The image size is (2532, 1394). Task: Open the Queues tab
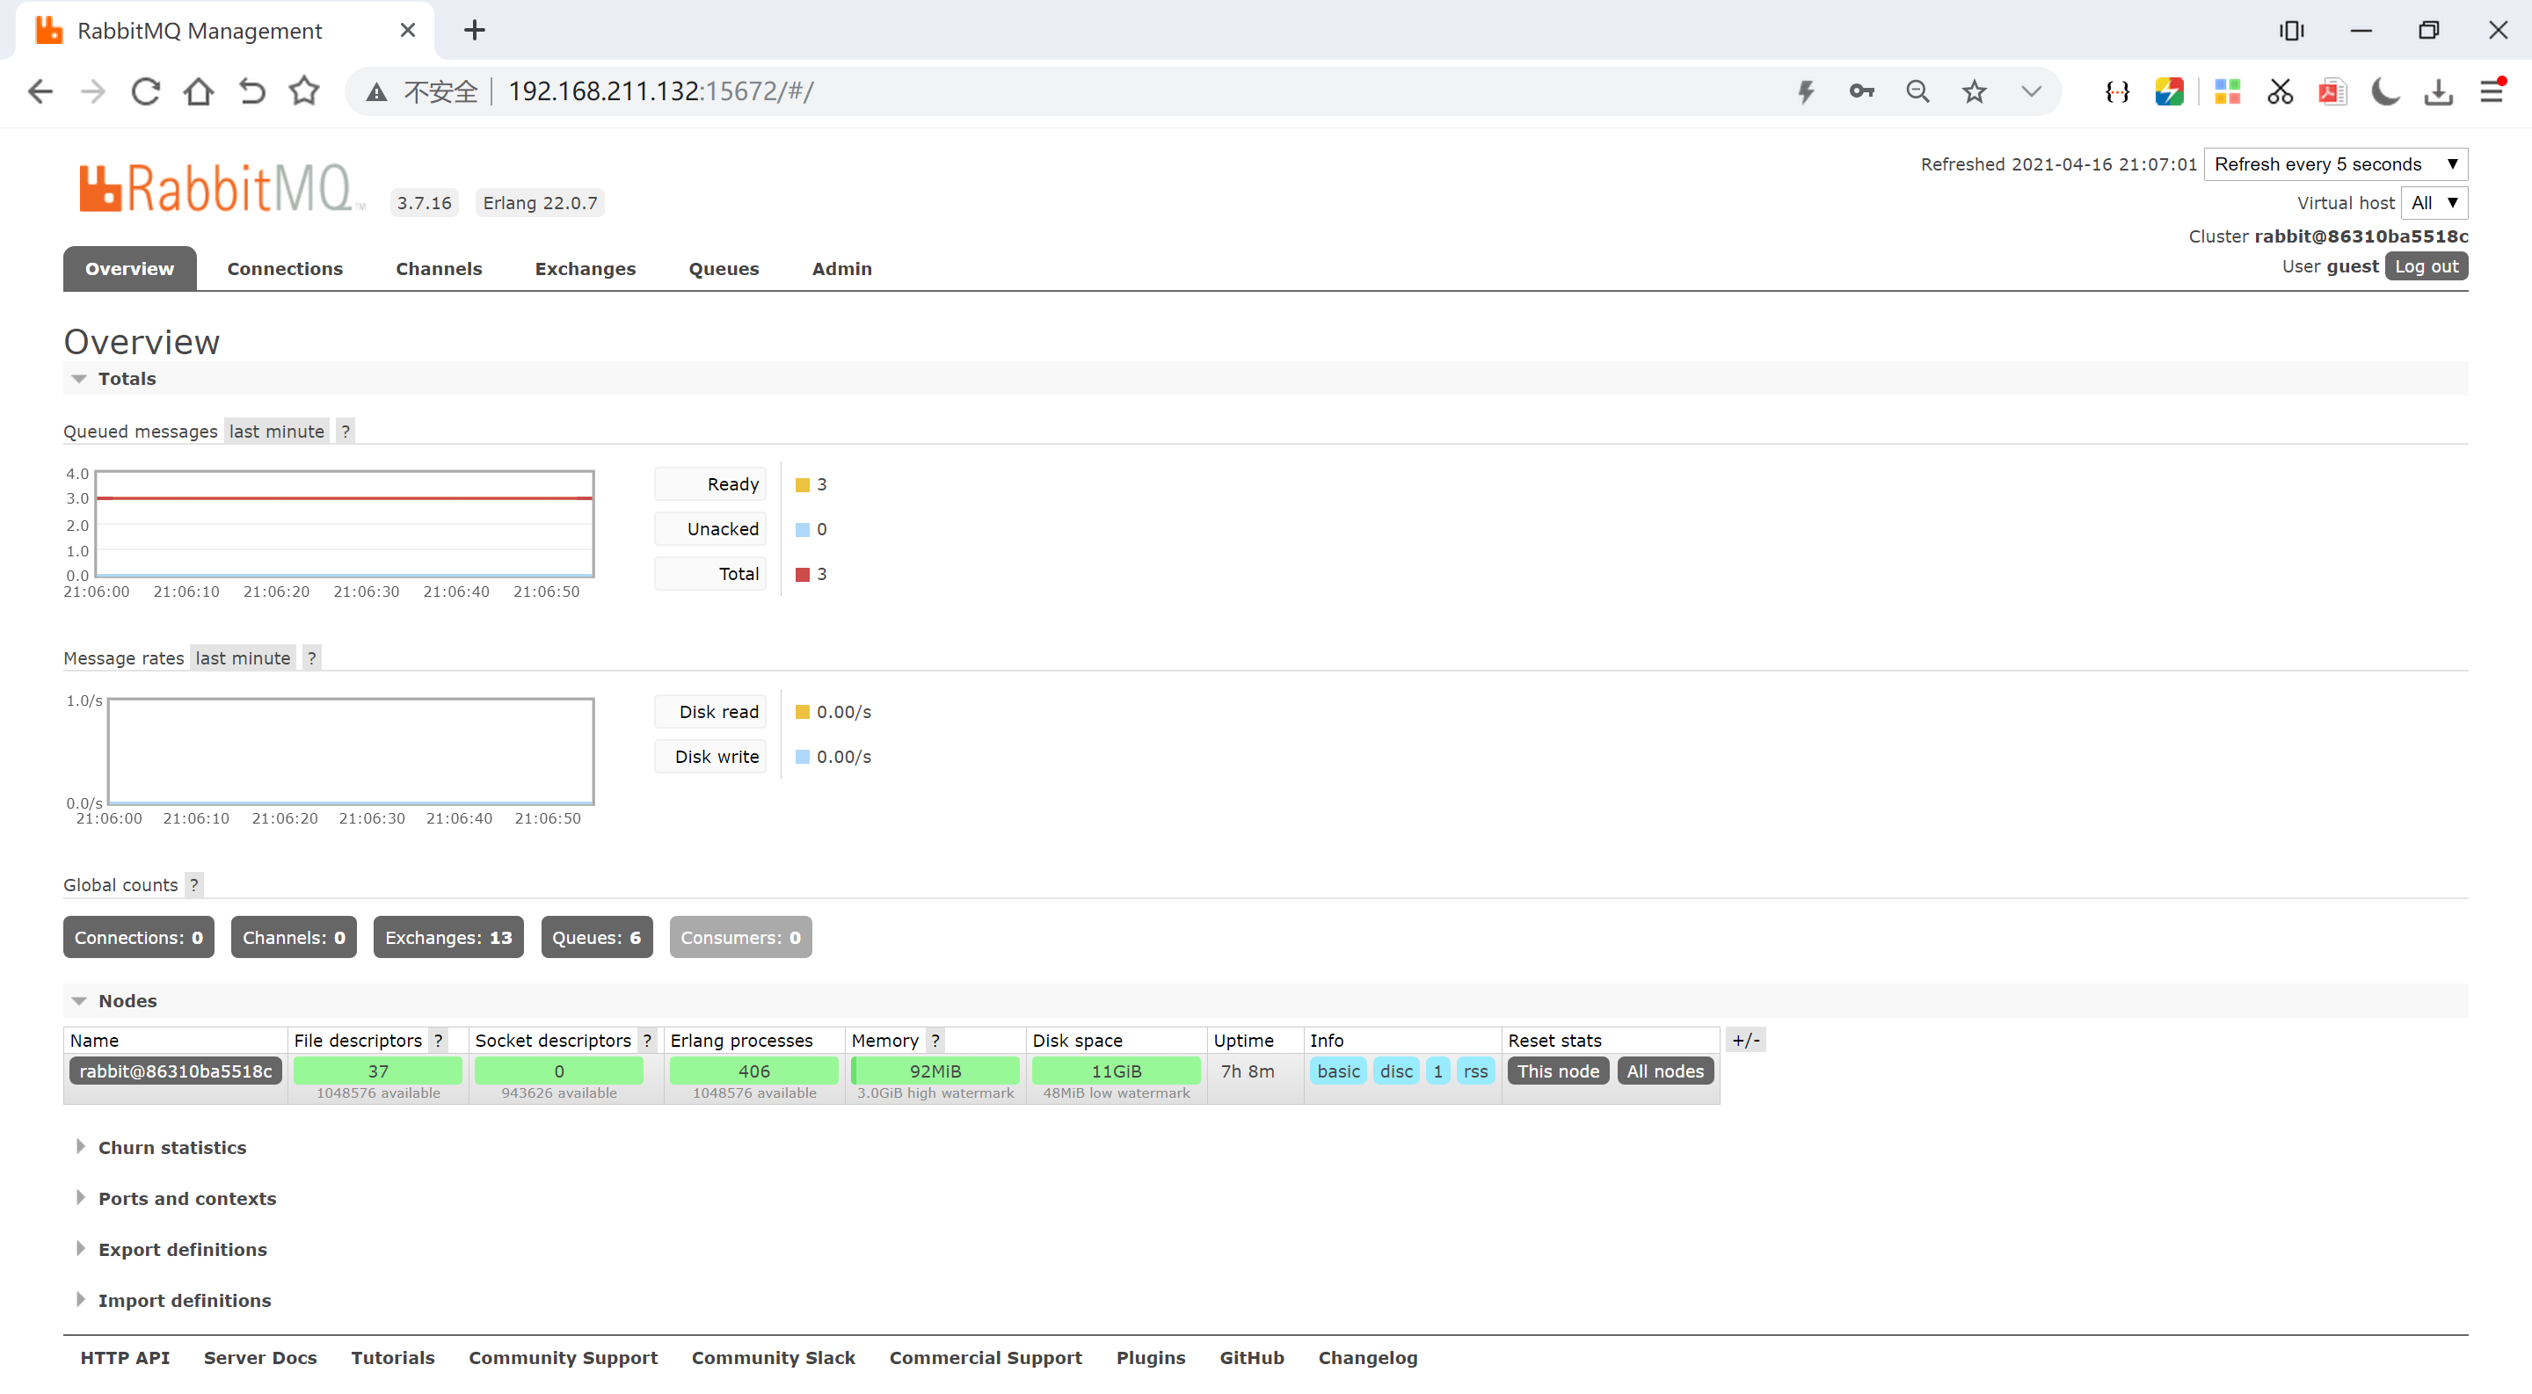pos(724,268)
